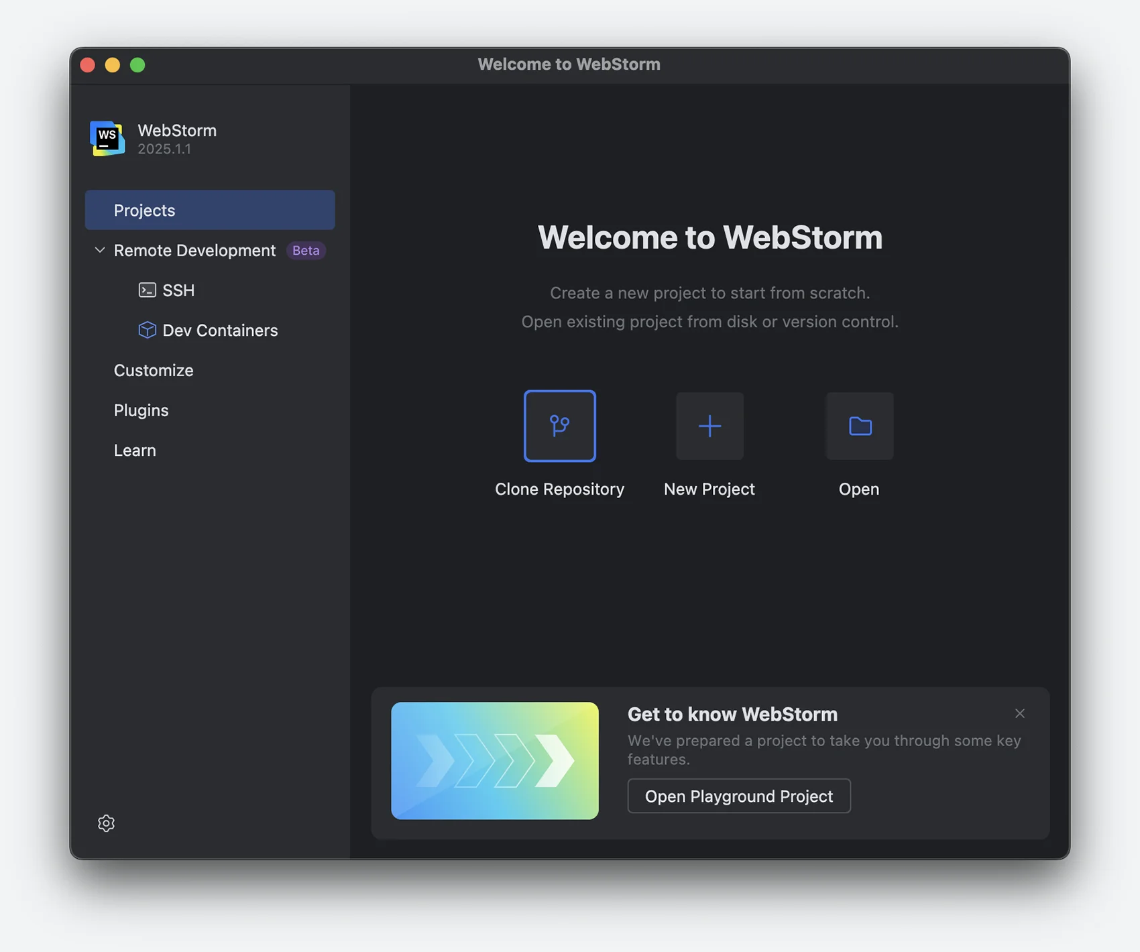Close the window with red button
The width and height of the screenshot is (1140, 952).
coord(87,64)
